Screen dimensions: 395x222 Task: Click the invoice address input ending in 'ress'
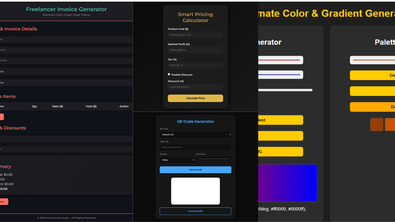click(66, 50)
